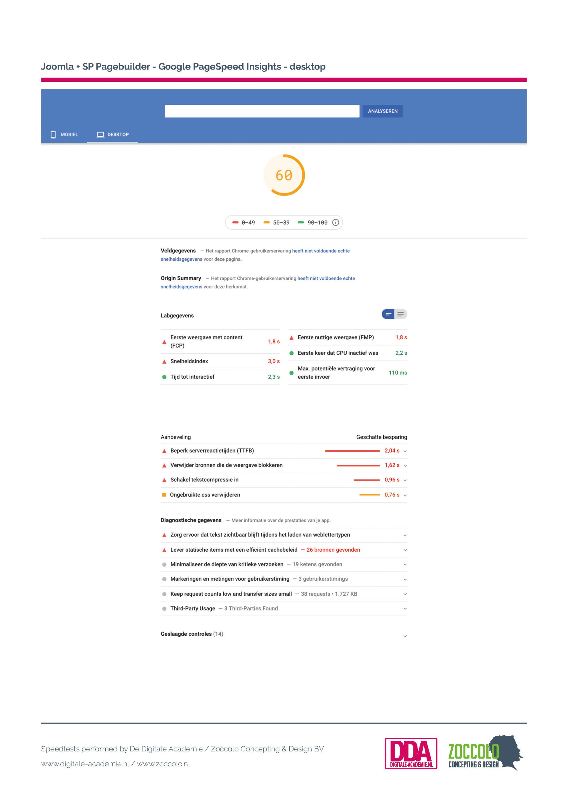Image resolution: width=568 pixels, height=797 pixels.
Task: Click the DDA digitale-academie.nl logo
Action: (x=411, y=753)
